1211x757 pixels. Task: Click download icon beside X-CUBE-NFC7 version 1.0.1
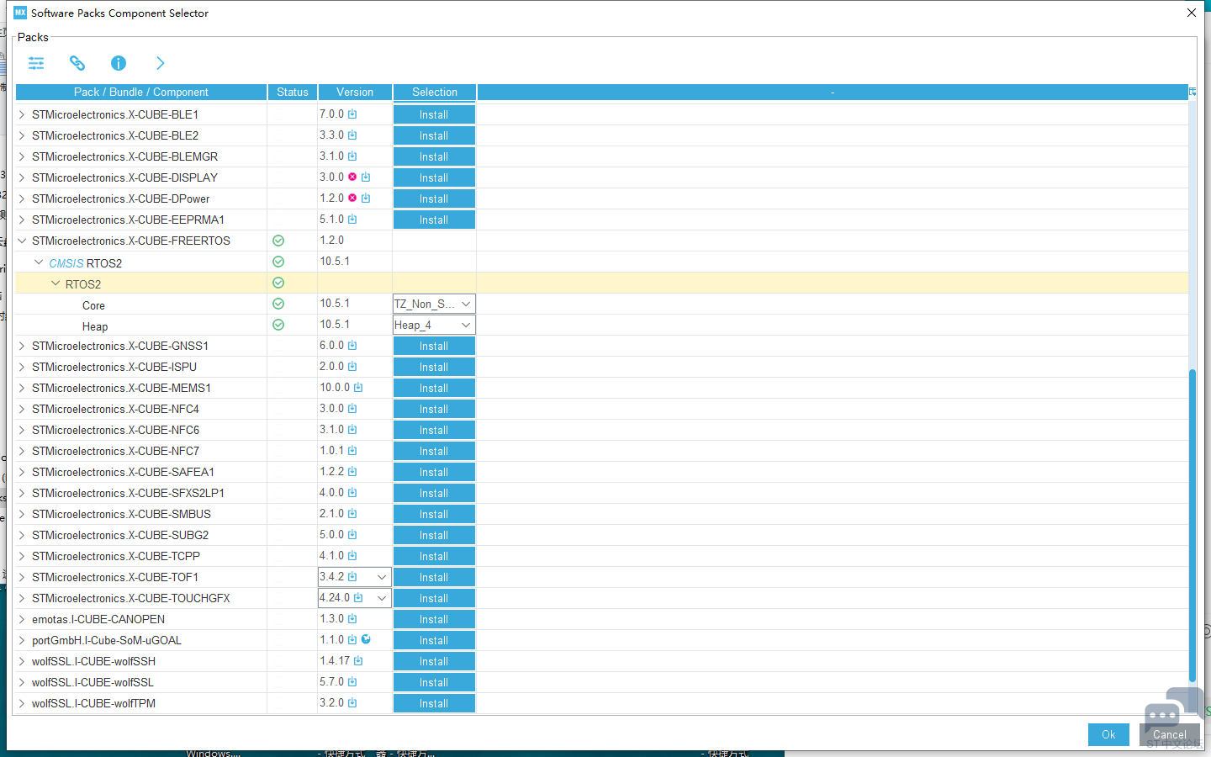352,451
